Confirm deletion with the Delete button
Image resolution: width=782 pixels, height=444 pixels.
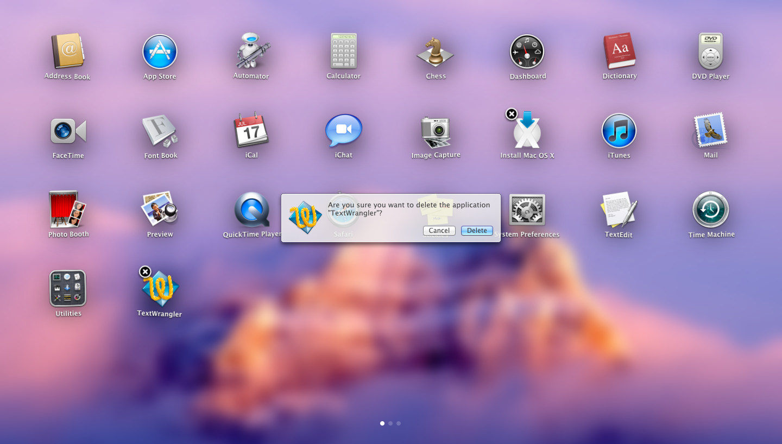click(x=477, y=231)
